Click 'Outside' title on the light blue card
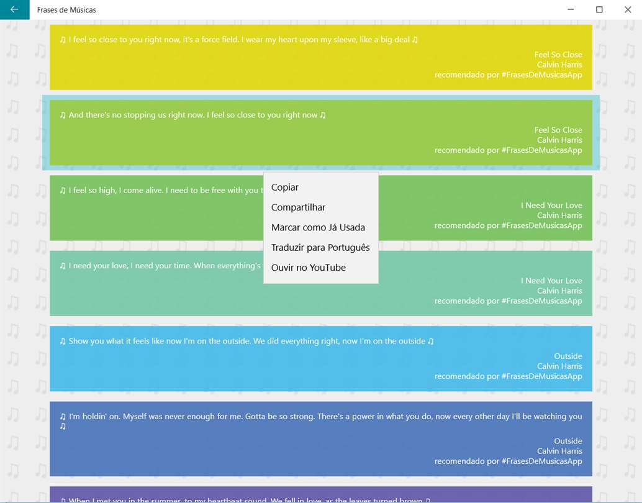The image size is (642, 503). 568,356
